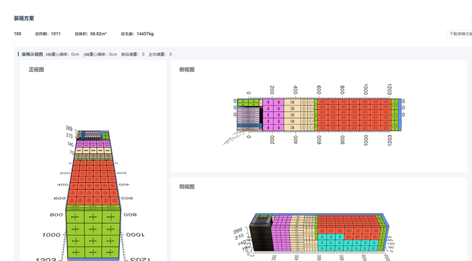Viewport: 472px width, 261px height.
Task: Click the 下载装箱方案 download button
Action: (460, 33)
